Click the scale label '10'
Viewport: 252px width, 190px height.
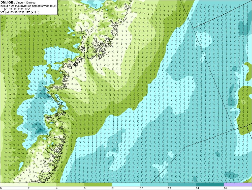coord(141,188)
